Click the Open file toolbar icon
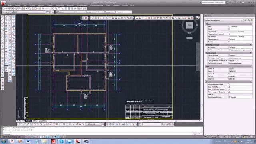Screen dimensions: 256x144 click(x=6, y=8)
